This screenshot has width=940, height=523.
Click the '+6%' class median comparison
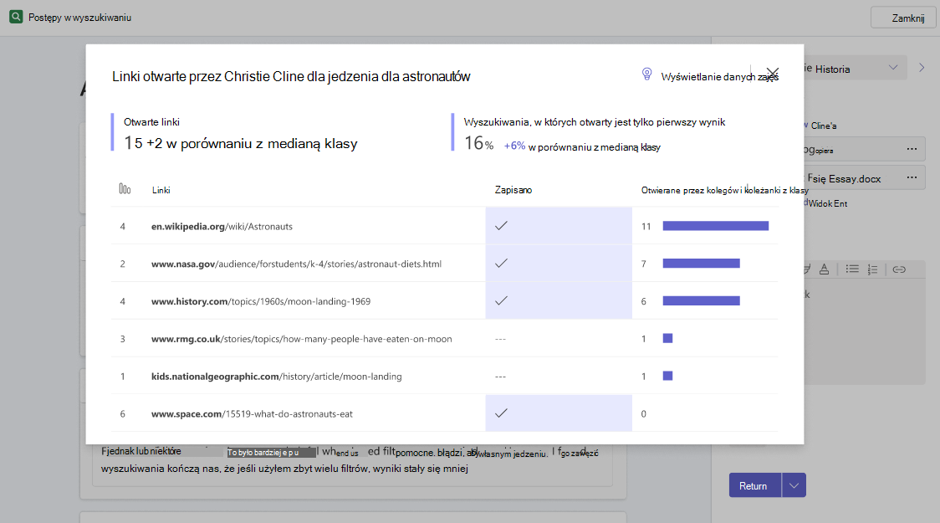pyautogui.click(x=514, y=146)
